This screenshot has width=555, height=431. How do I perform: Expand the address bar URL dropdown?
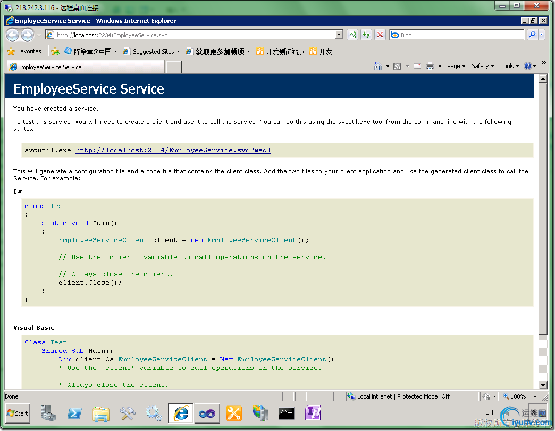tap(339, 35)
